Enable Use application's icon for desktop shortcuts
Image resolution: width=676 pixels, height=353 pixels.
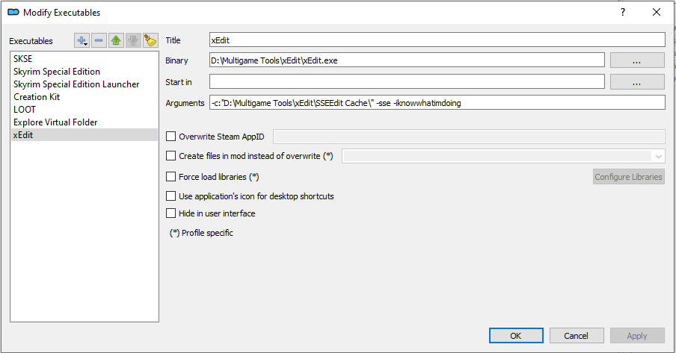pos(171,196)
